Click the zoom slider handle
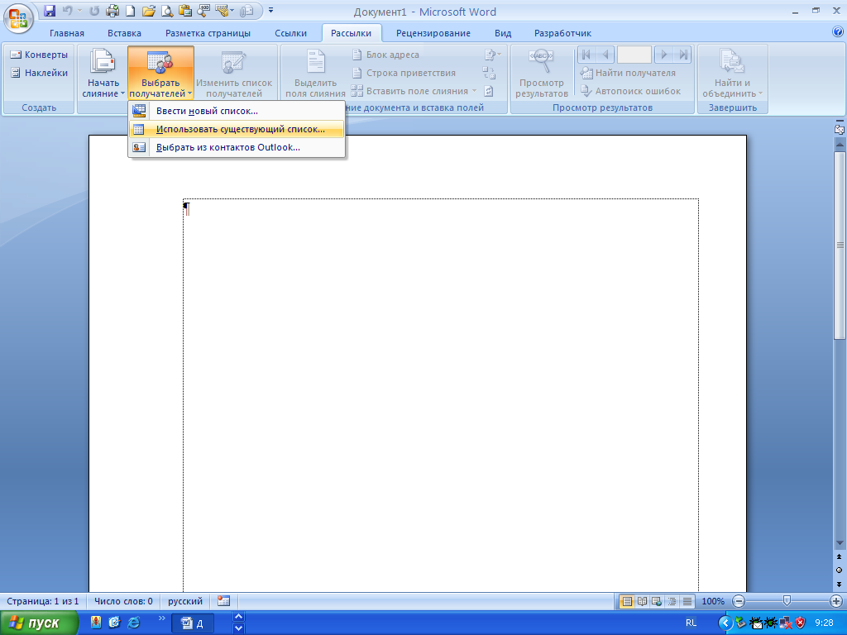Viewport: 847px width, 635px height. point(787,600)
